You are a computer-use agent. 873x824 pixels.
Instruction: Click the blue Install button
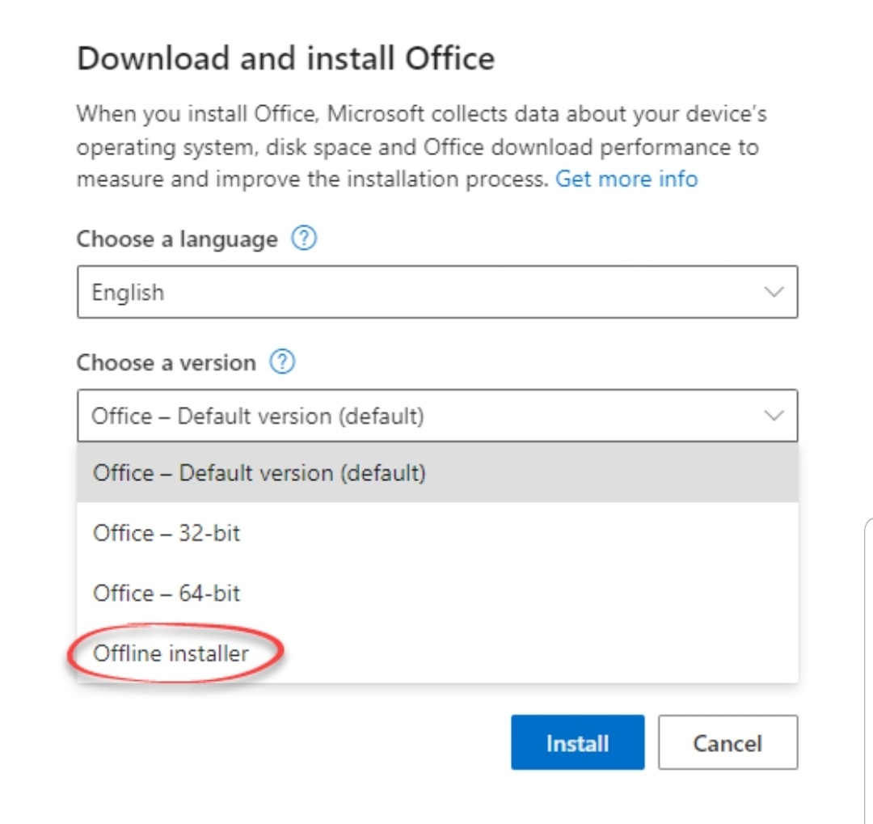pyautogui.click(x=578, y=742)
